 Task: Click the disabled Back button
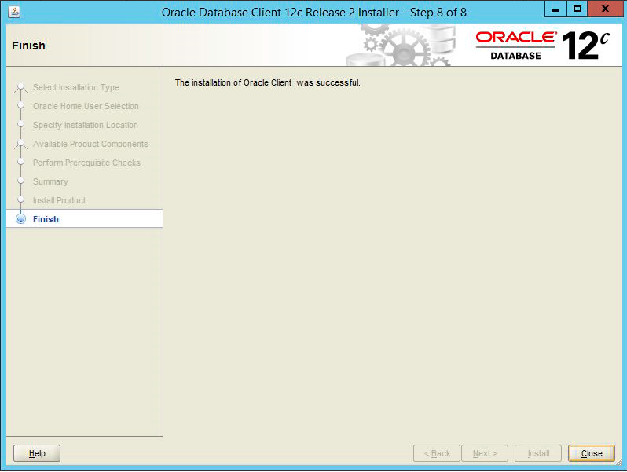(437, 453)
